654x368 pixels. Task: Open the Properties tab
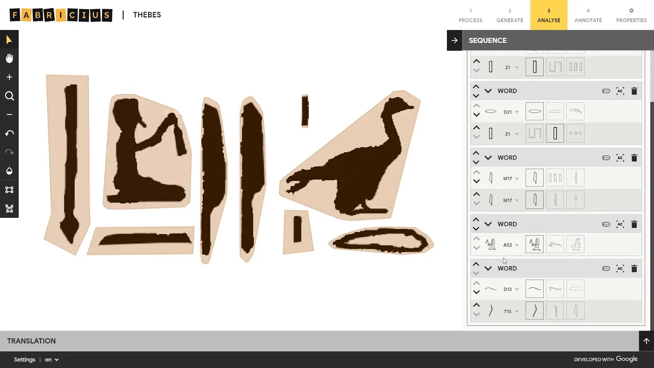632,15
